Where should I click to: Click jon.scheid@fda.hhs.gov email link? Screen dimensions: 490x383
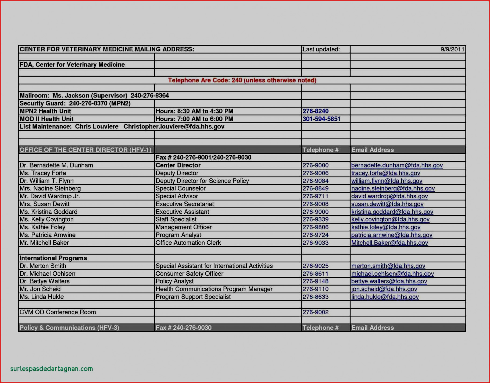point(384,289)
